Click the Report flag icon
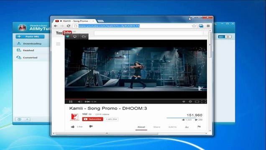 [199, 127]
